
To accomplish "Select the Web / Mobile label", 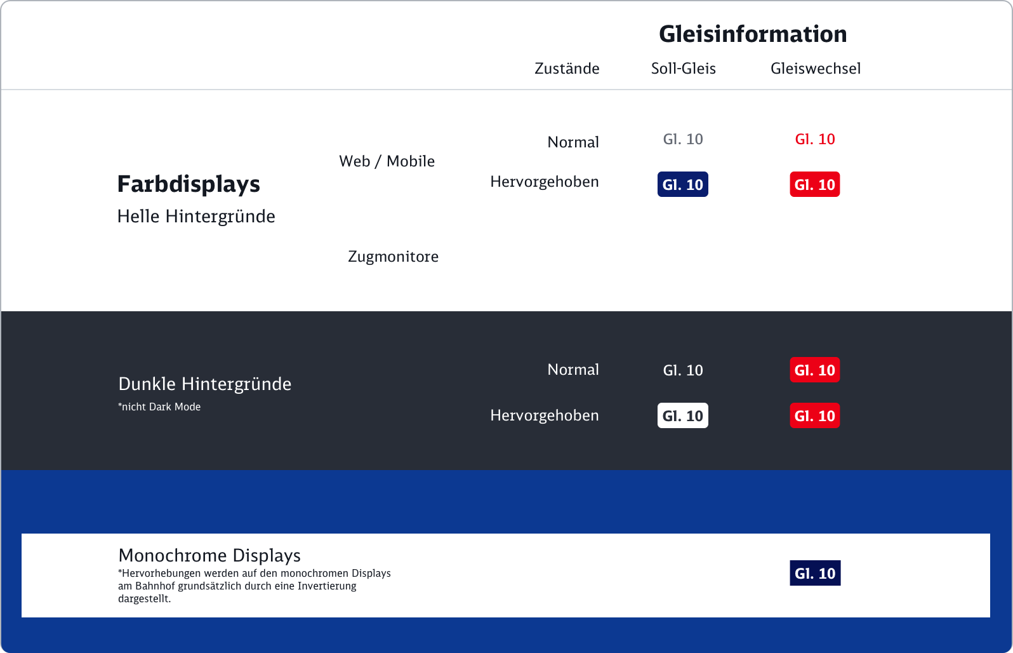I will (387, 161).
